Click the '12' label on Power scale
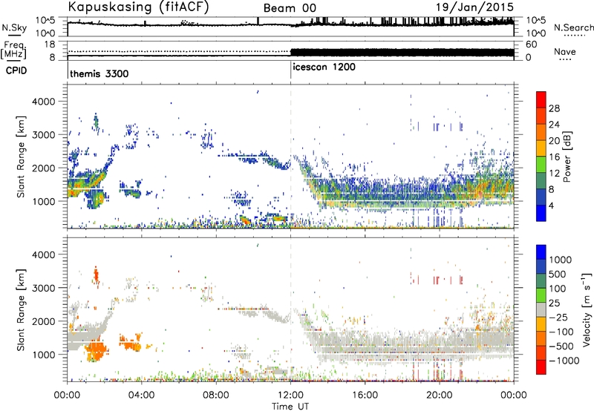Viewport: 594px width, 411px height. (x=554, y=174)
